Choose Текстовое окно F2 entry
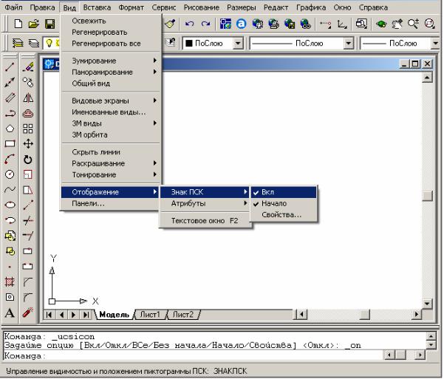Image resolution: width=444 pixels, height=379 pixels. click(205, 220)
